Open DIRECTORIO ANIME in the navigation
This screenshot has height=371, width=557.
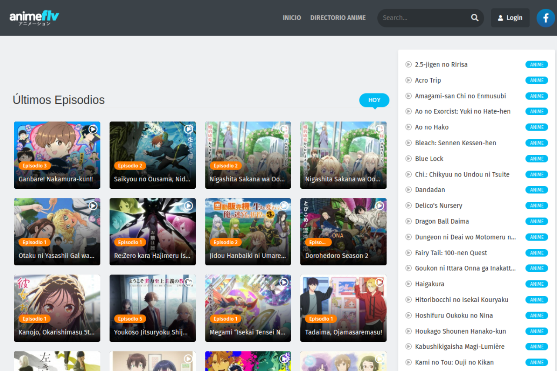click(x=338, y=18)
